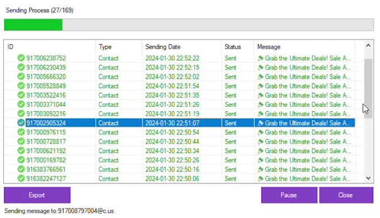Click the green check icon for 917003092216
380x218 pixels.
(x=21, y=113)
